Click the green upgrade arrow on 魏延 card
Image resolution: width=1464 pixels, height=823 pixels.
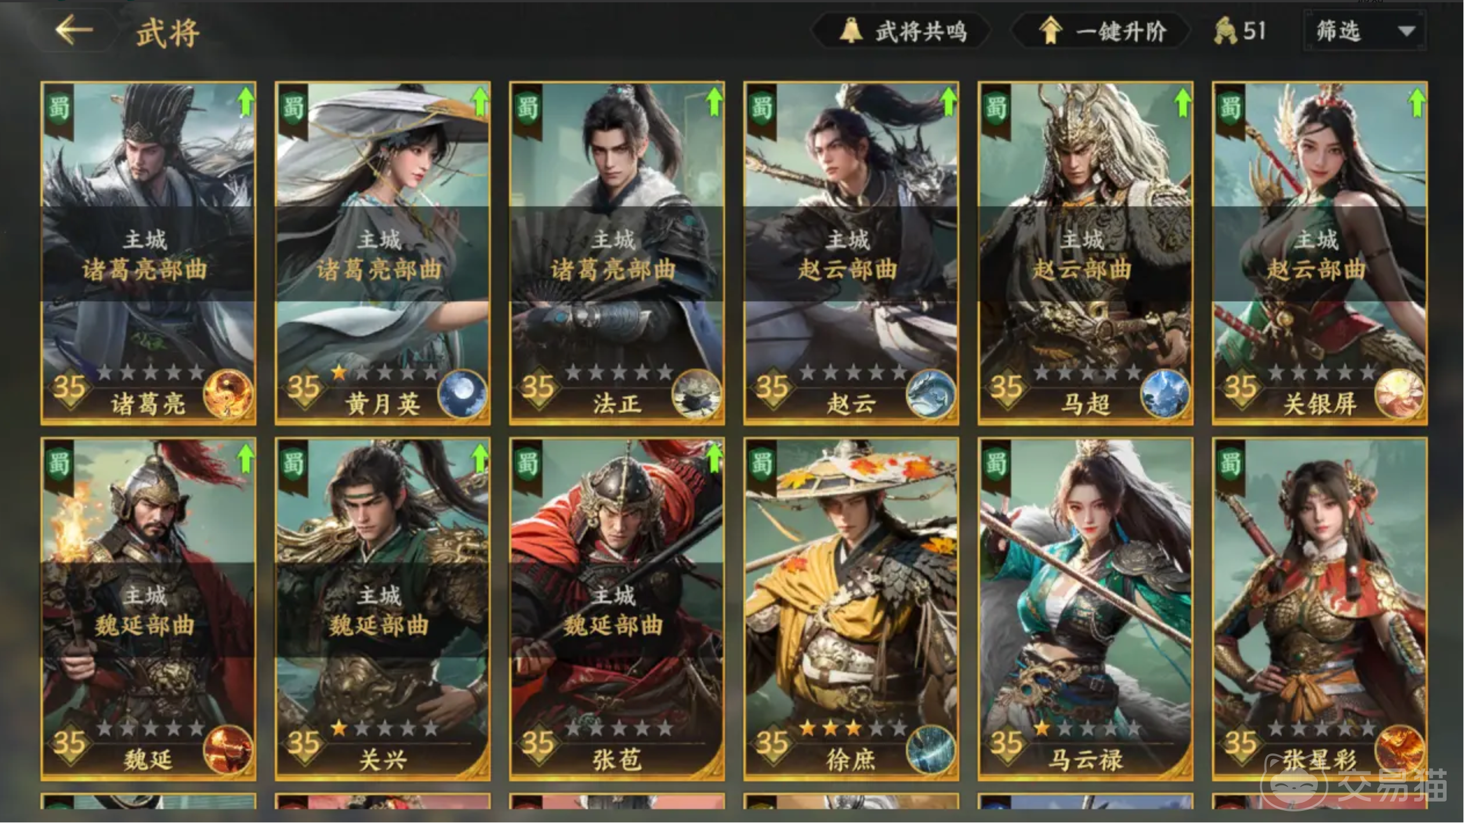tap(246, 458)
